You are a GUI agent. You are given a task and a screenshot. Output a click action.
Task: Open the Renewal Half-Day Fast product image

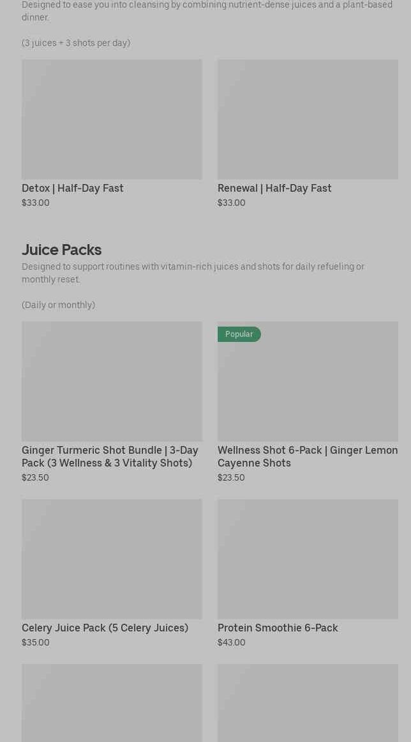(308, 120)
